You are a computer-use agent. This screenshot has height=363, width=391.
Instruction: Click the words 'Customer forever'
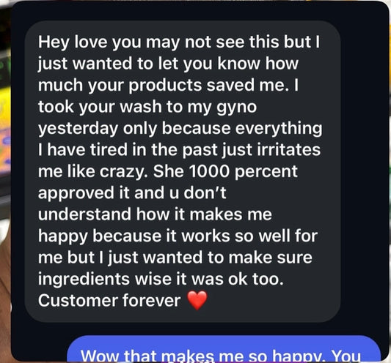pos(109,300)
